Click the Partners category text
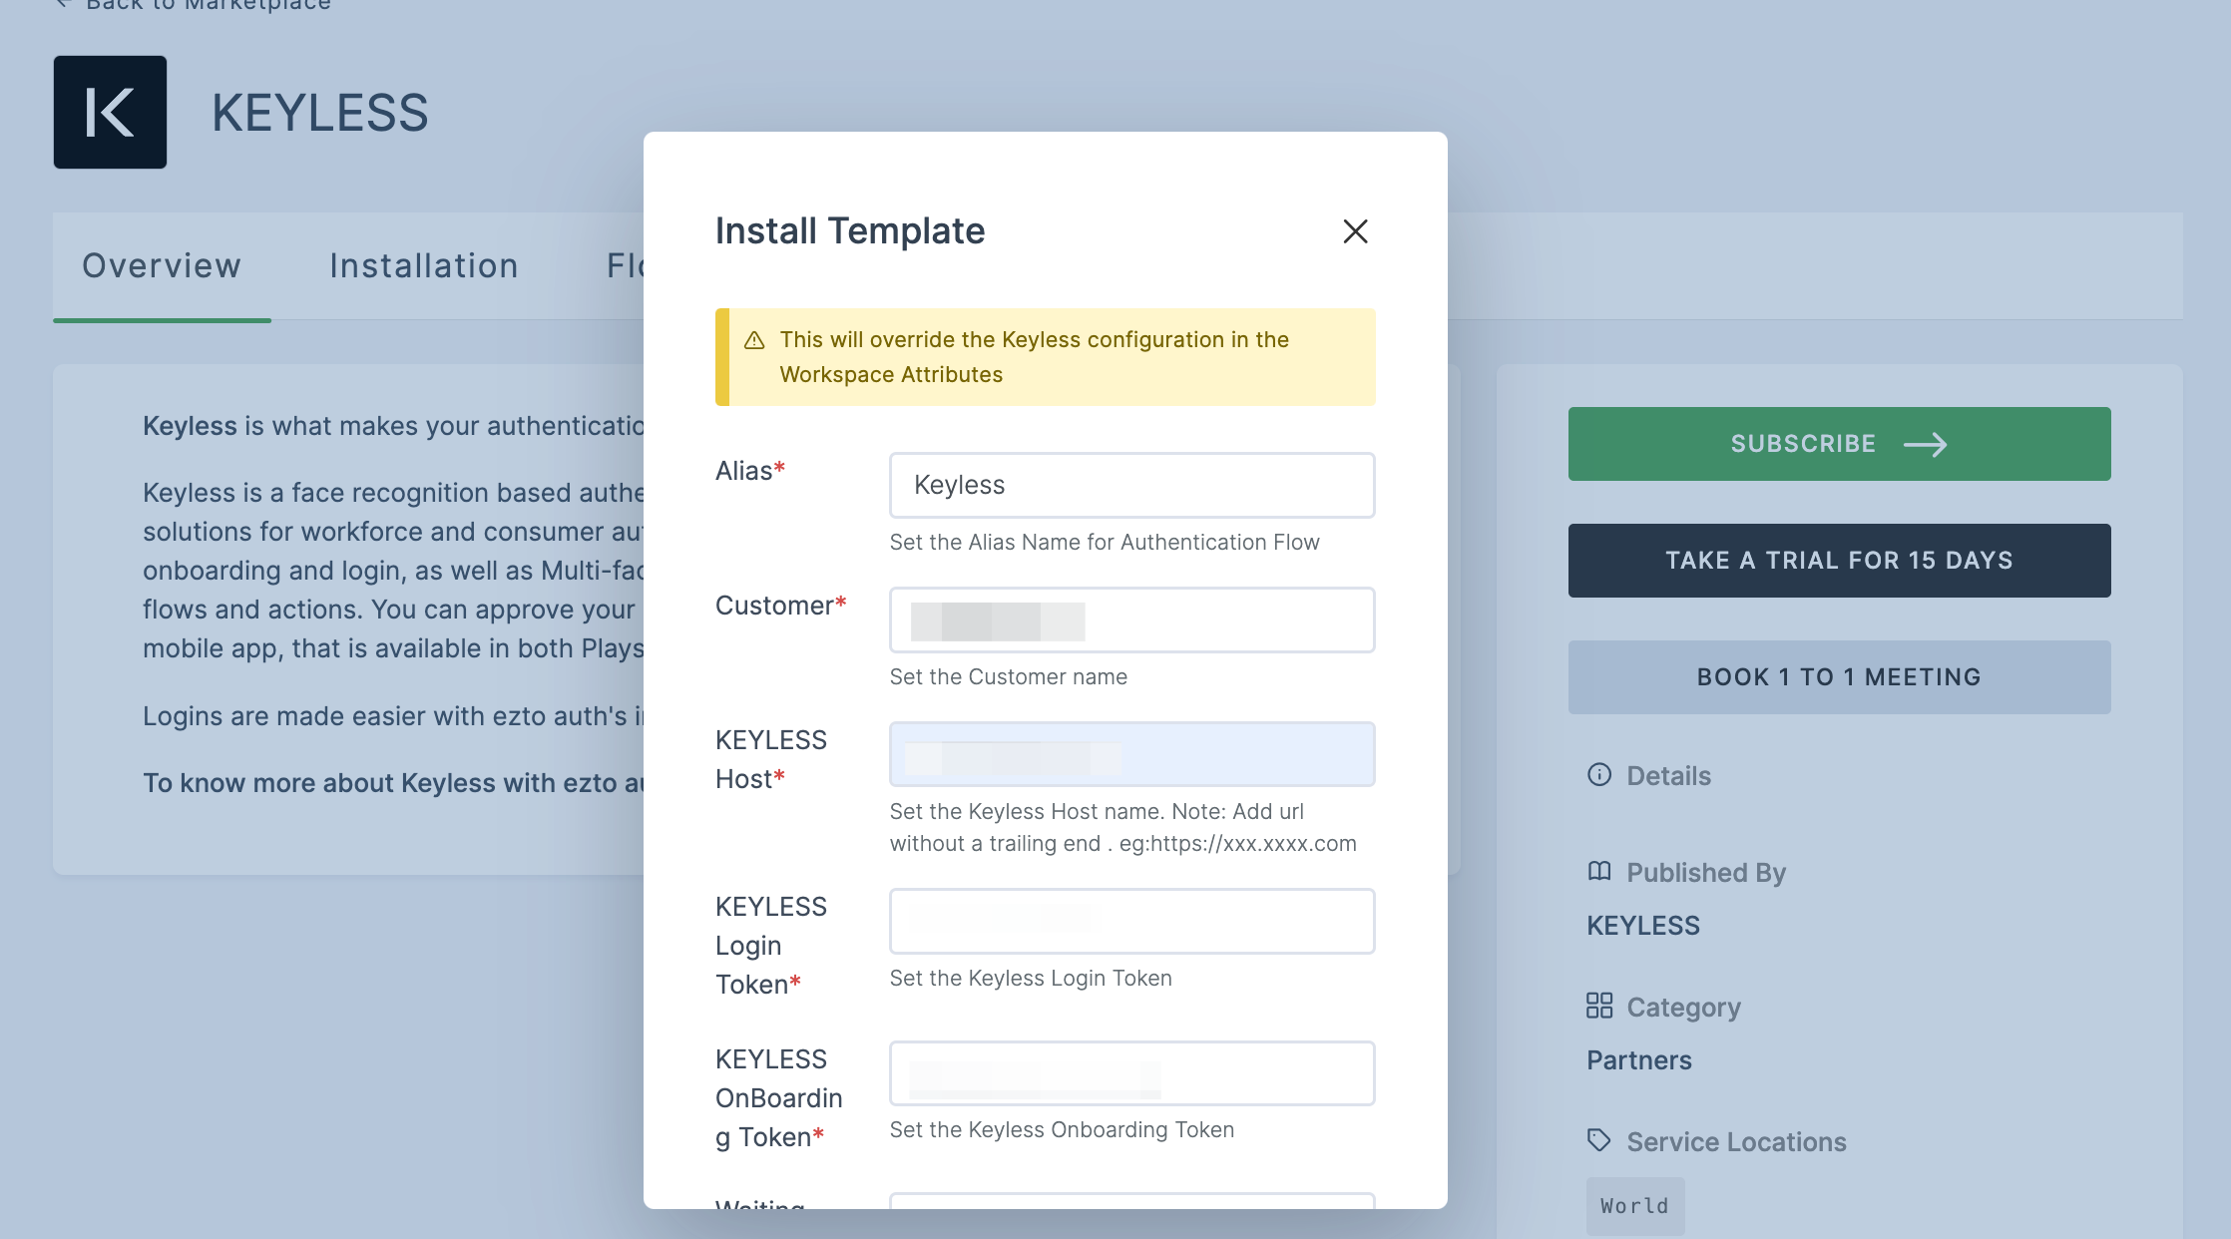 [1639, 1060]
